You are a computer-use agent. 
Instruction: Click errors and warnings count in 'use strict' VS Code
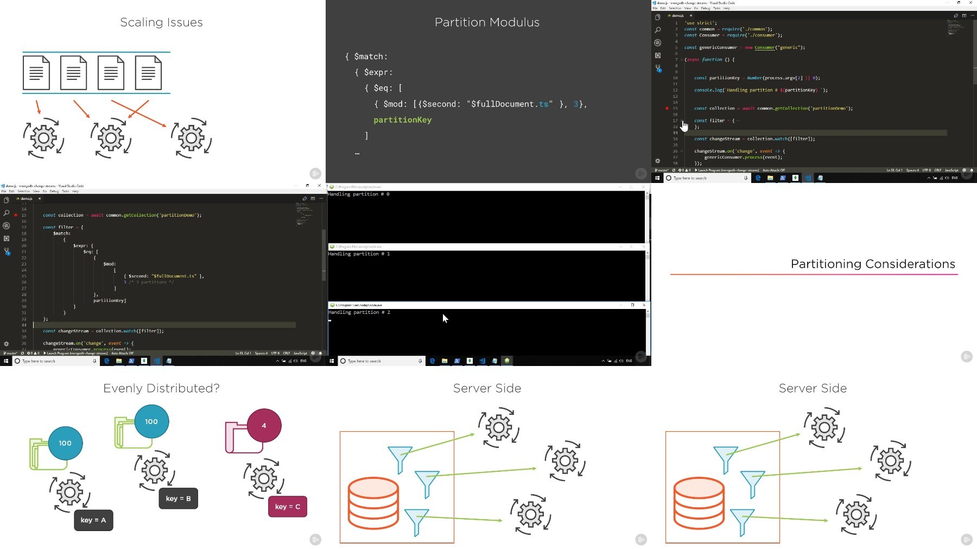684,170
